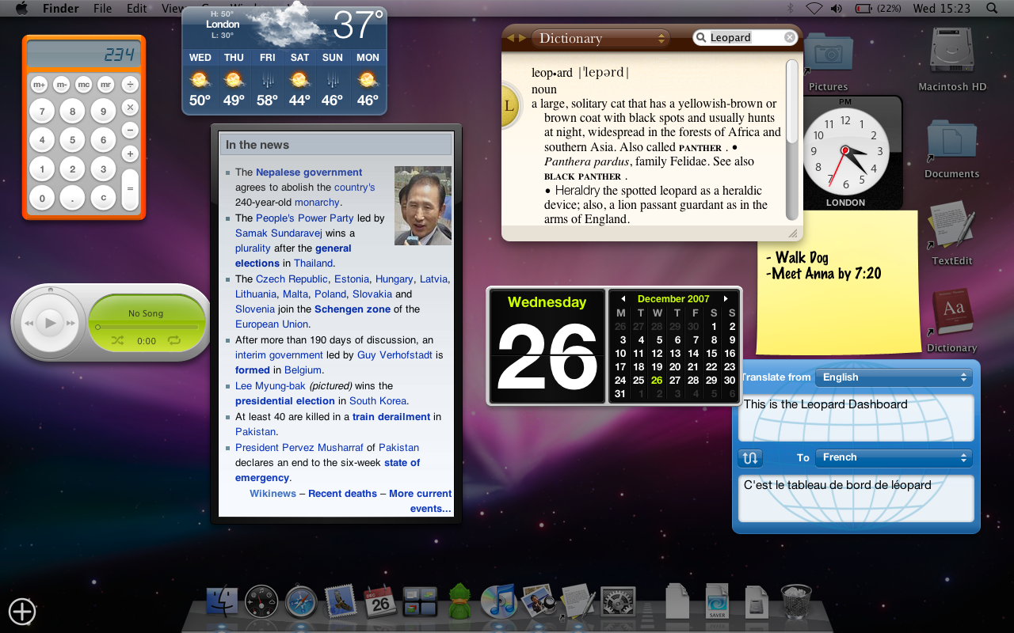Viewport: 1014px width, 633px height.
Task: Click calculator multiply key
Action: pos(130,107)
